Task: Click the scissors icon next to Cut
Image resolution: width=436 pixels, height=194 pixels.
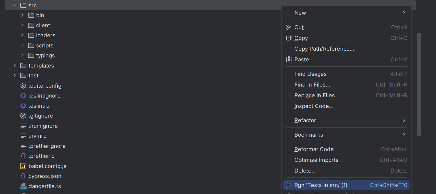Action: click(x=289, y=27)
